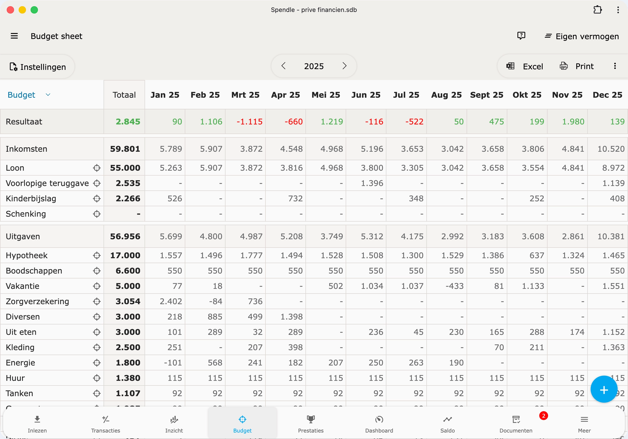Open the three-dot menu beside Print

tap(615, 66)
